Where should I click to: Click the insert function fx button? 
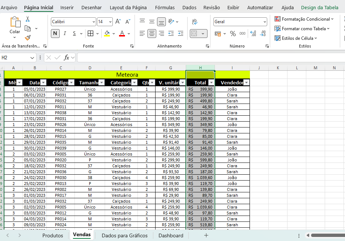[x=66, y=57]
